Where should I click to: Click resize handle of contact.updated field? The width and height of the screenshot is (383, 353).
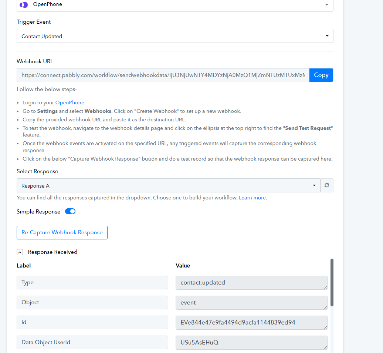pos(325,288)
